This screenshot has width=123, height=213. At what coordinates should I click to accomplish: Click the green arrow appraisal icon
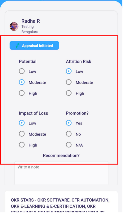pyautogui.click(x=17, y=46)
